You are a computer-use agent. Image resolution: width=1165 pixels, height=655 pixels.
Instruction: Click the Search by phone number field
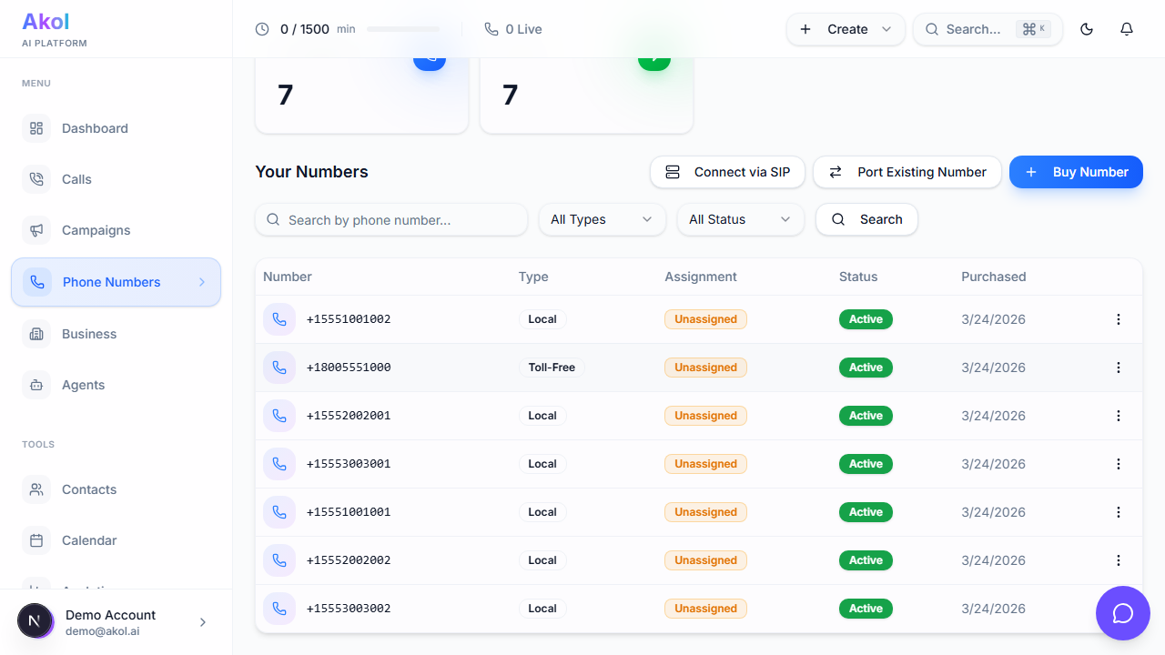click(400, 219)
